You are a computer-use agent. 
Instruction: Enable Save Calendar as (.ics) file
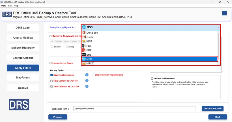[x=51, y=86]
